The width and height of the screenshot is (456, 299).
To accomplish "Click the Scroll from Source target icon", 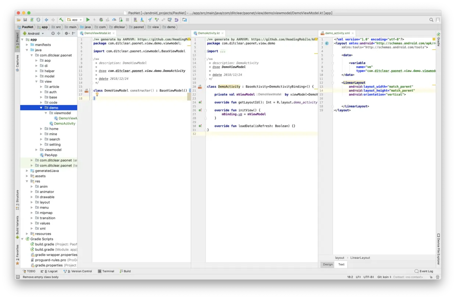I will (53, 33).
